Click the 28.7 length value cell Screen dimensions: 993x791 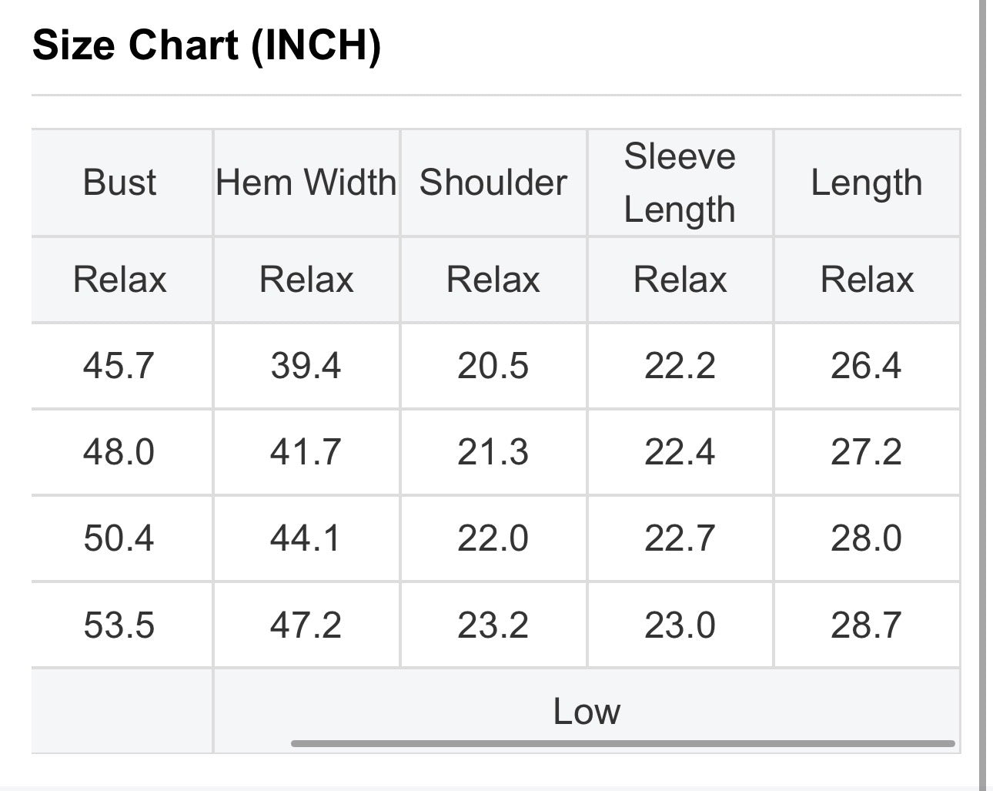[x=867, y=625]
